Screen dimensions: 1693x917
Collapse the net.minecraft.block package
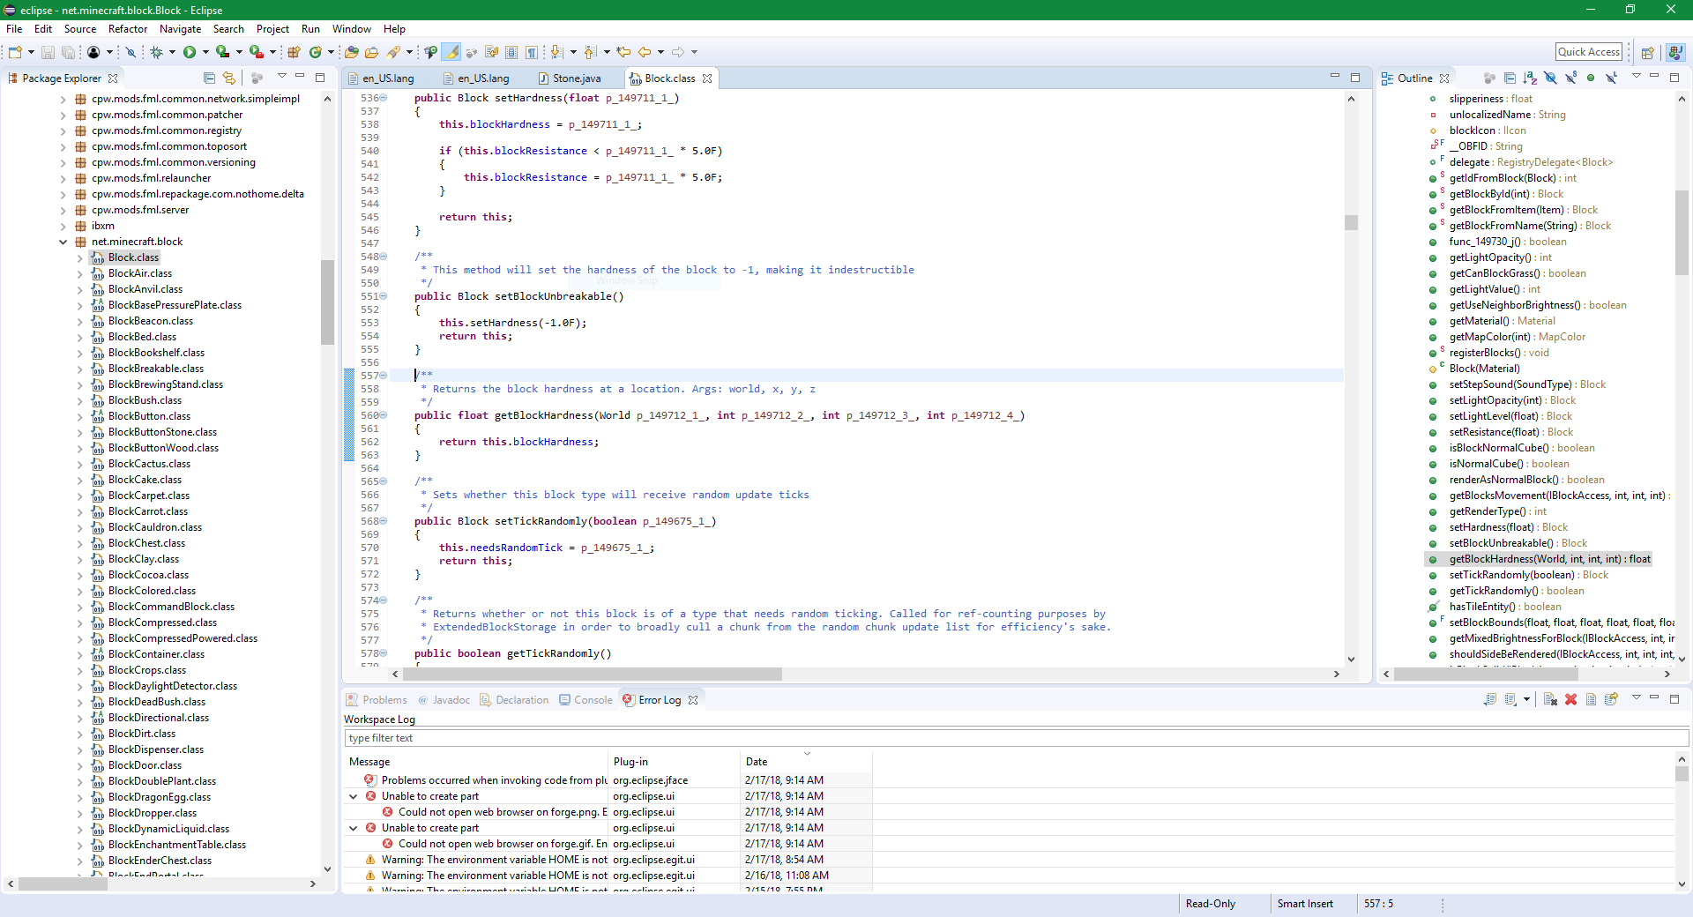63,242
